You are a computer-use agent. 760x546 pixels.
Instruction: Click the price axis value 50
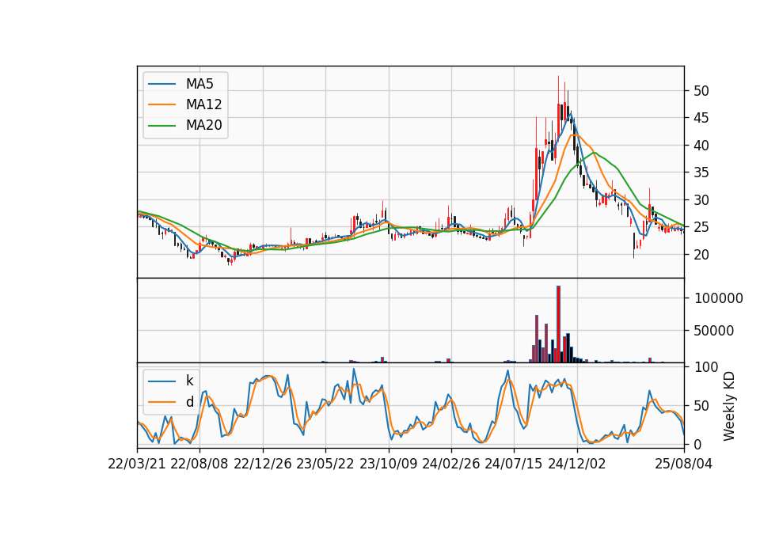[701, 91]
